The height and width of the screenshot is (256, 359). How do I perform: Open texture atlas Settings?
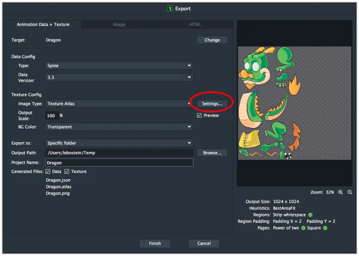pos(212,104)
